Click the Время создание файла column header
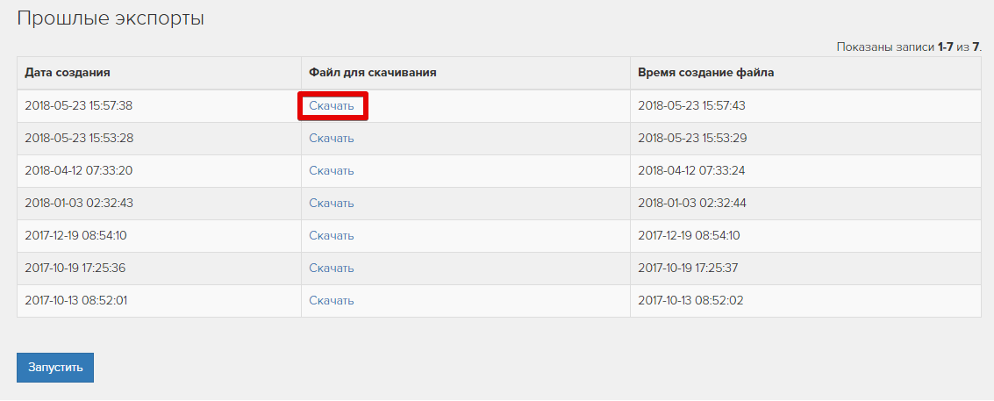The height and width of the screenshot is (401, 994). point(705,73)
